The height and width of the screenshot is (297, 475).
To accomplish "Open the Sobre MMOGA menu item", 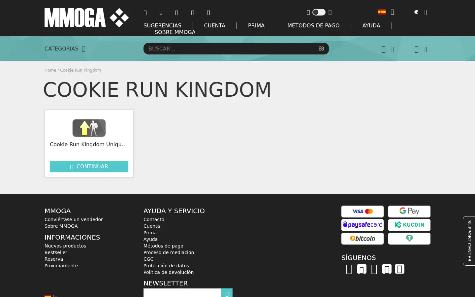I will coord(175,32).
